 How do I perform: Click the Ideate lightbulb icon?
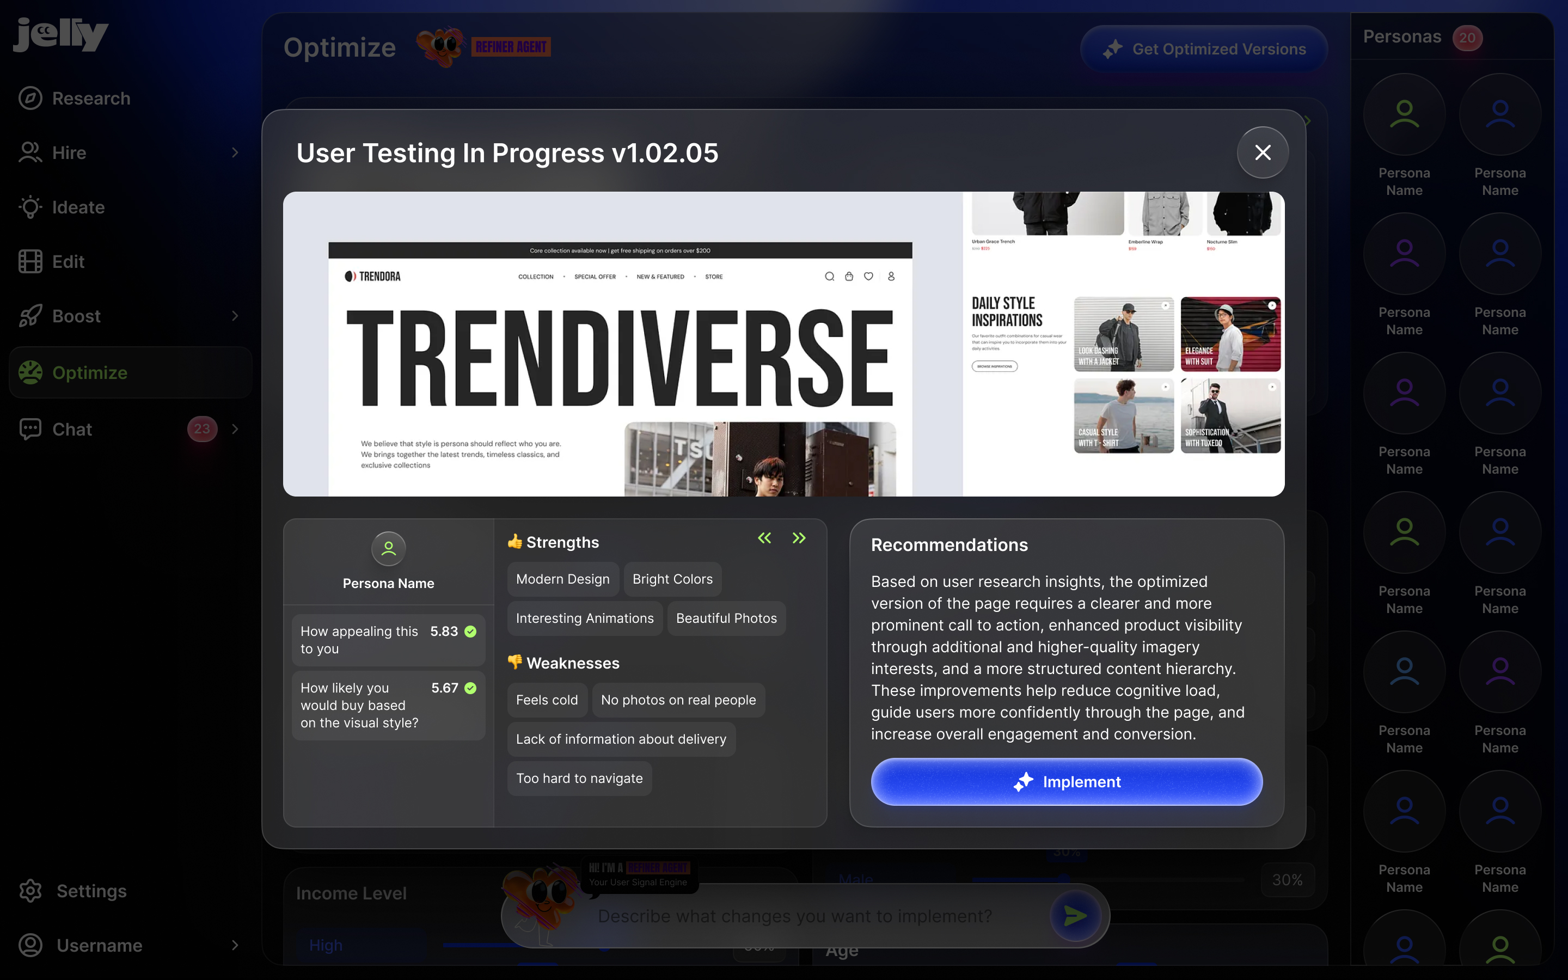[x=30, y=207]
